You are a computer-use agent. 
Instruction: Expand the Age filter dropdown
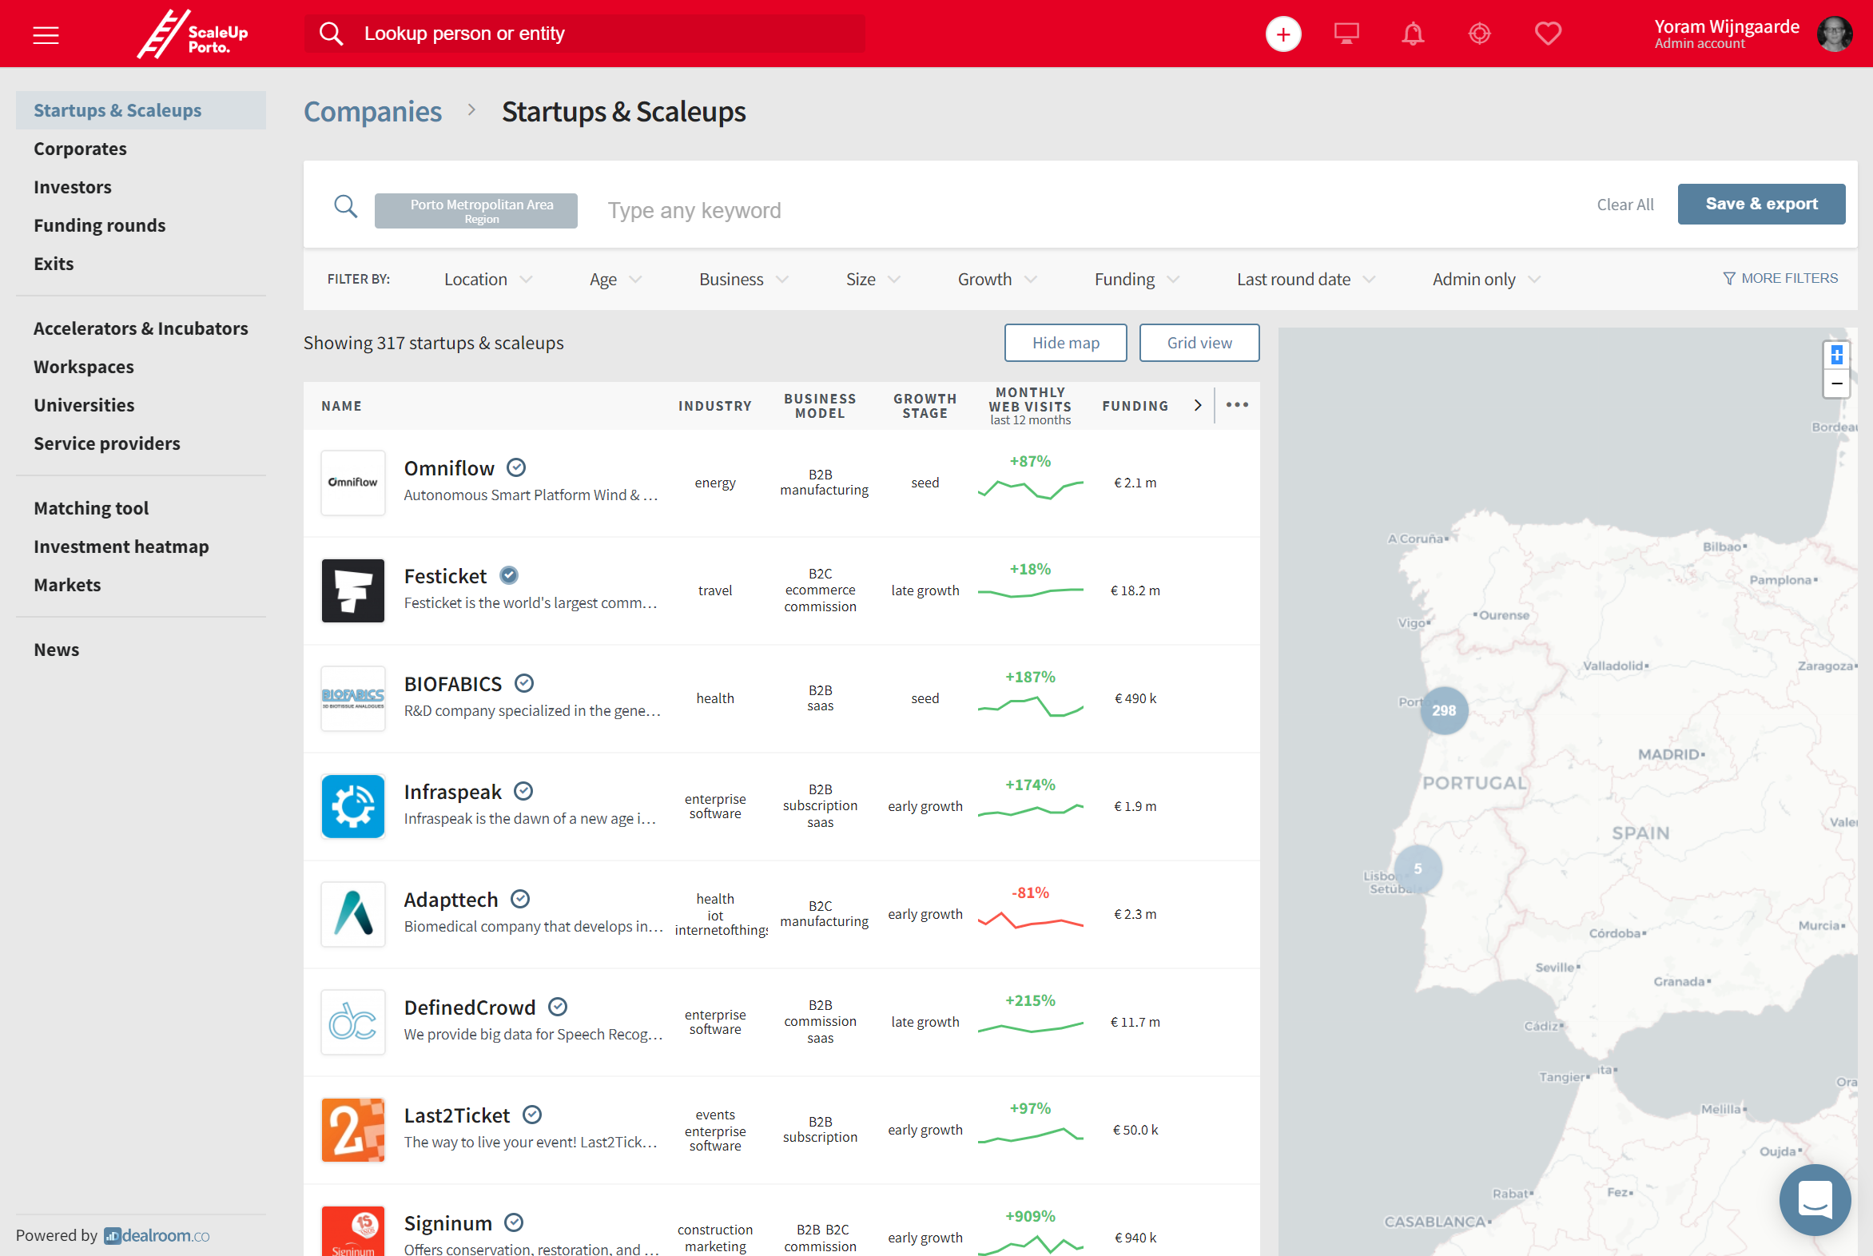coord(615,279)
